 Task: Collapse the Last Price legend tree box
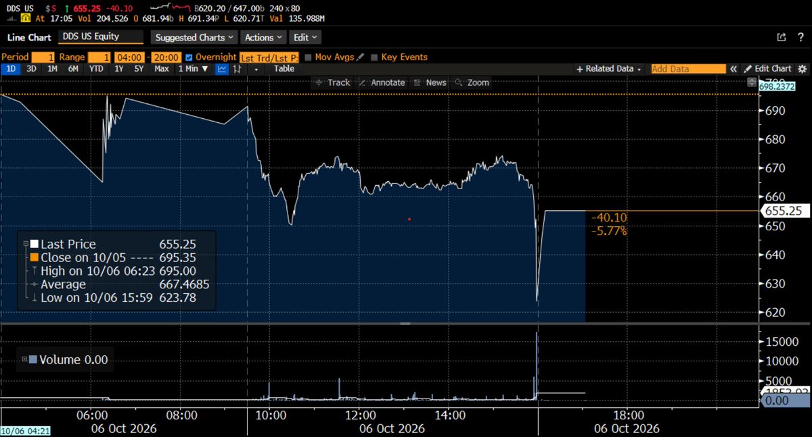point(25,244)
